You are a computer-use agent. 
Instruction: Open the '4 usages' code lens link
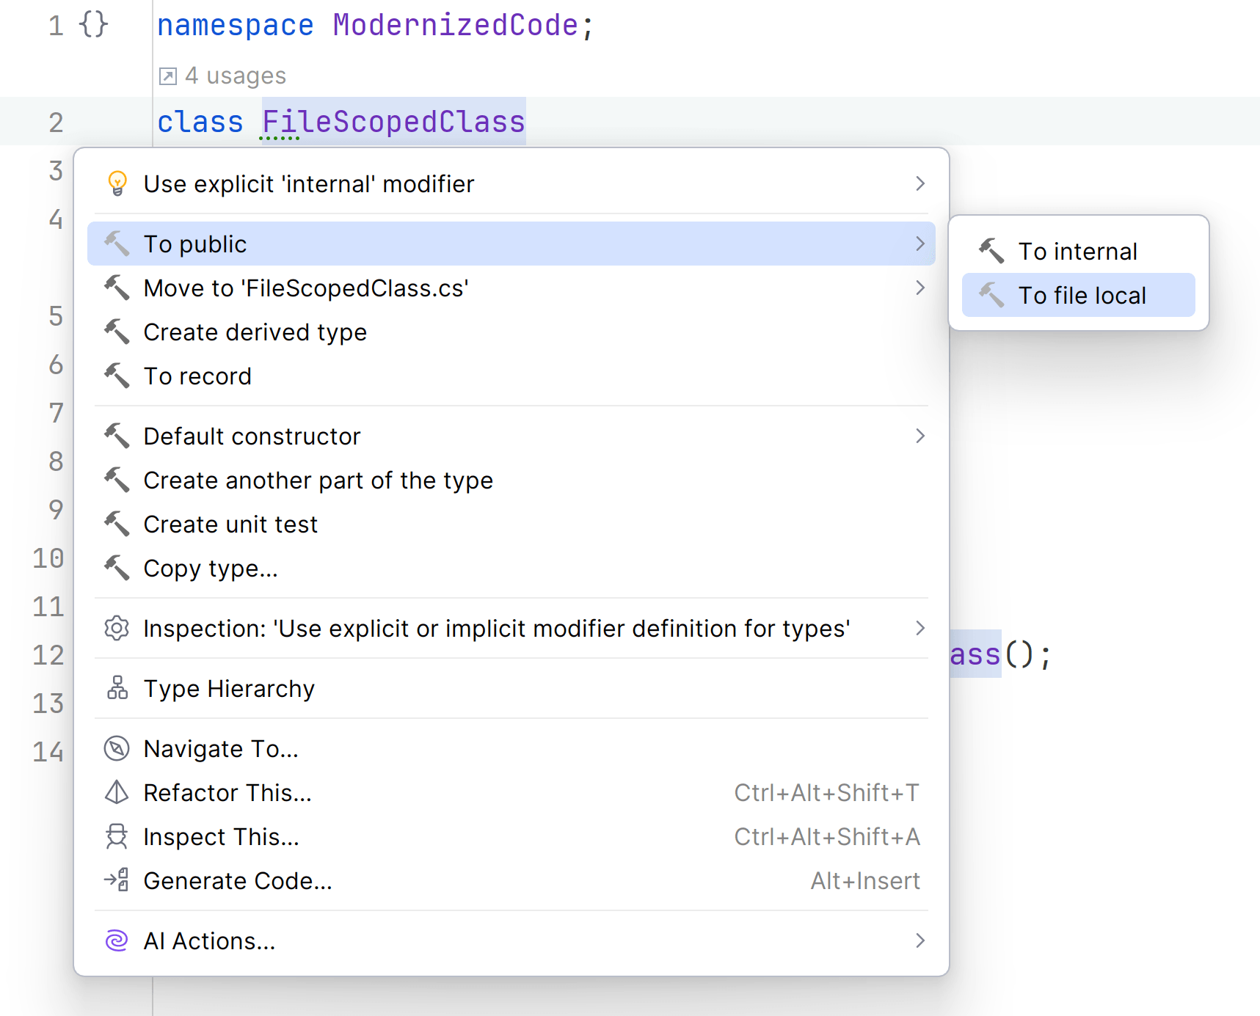coord(235,76)
